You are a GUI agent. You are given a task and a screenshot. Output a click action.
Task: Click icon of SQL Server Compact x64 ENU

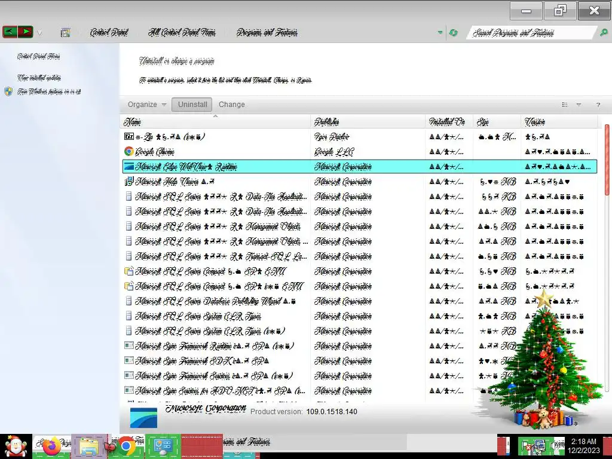pyautogui.click(x=129, y=286)
